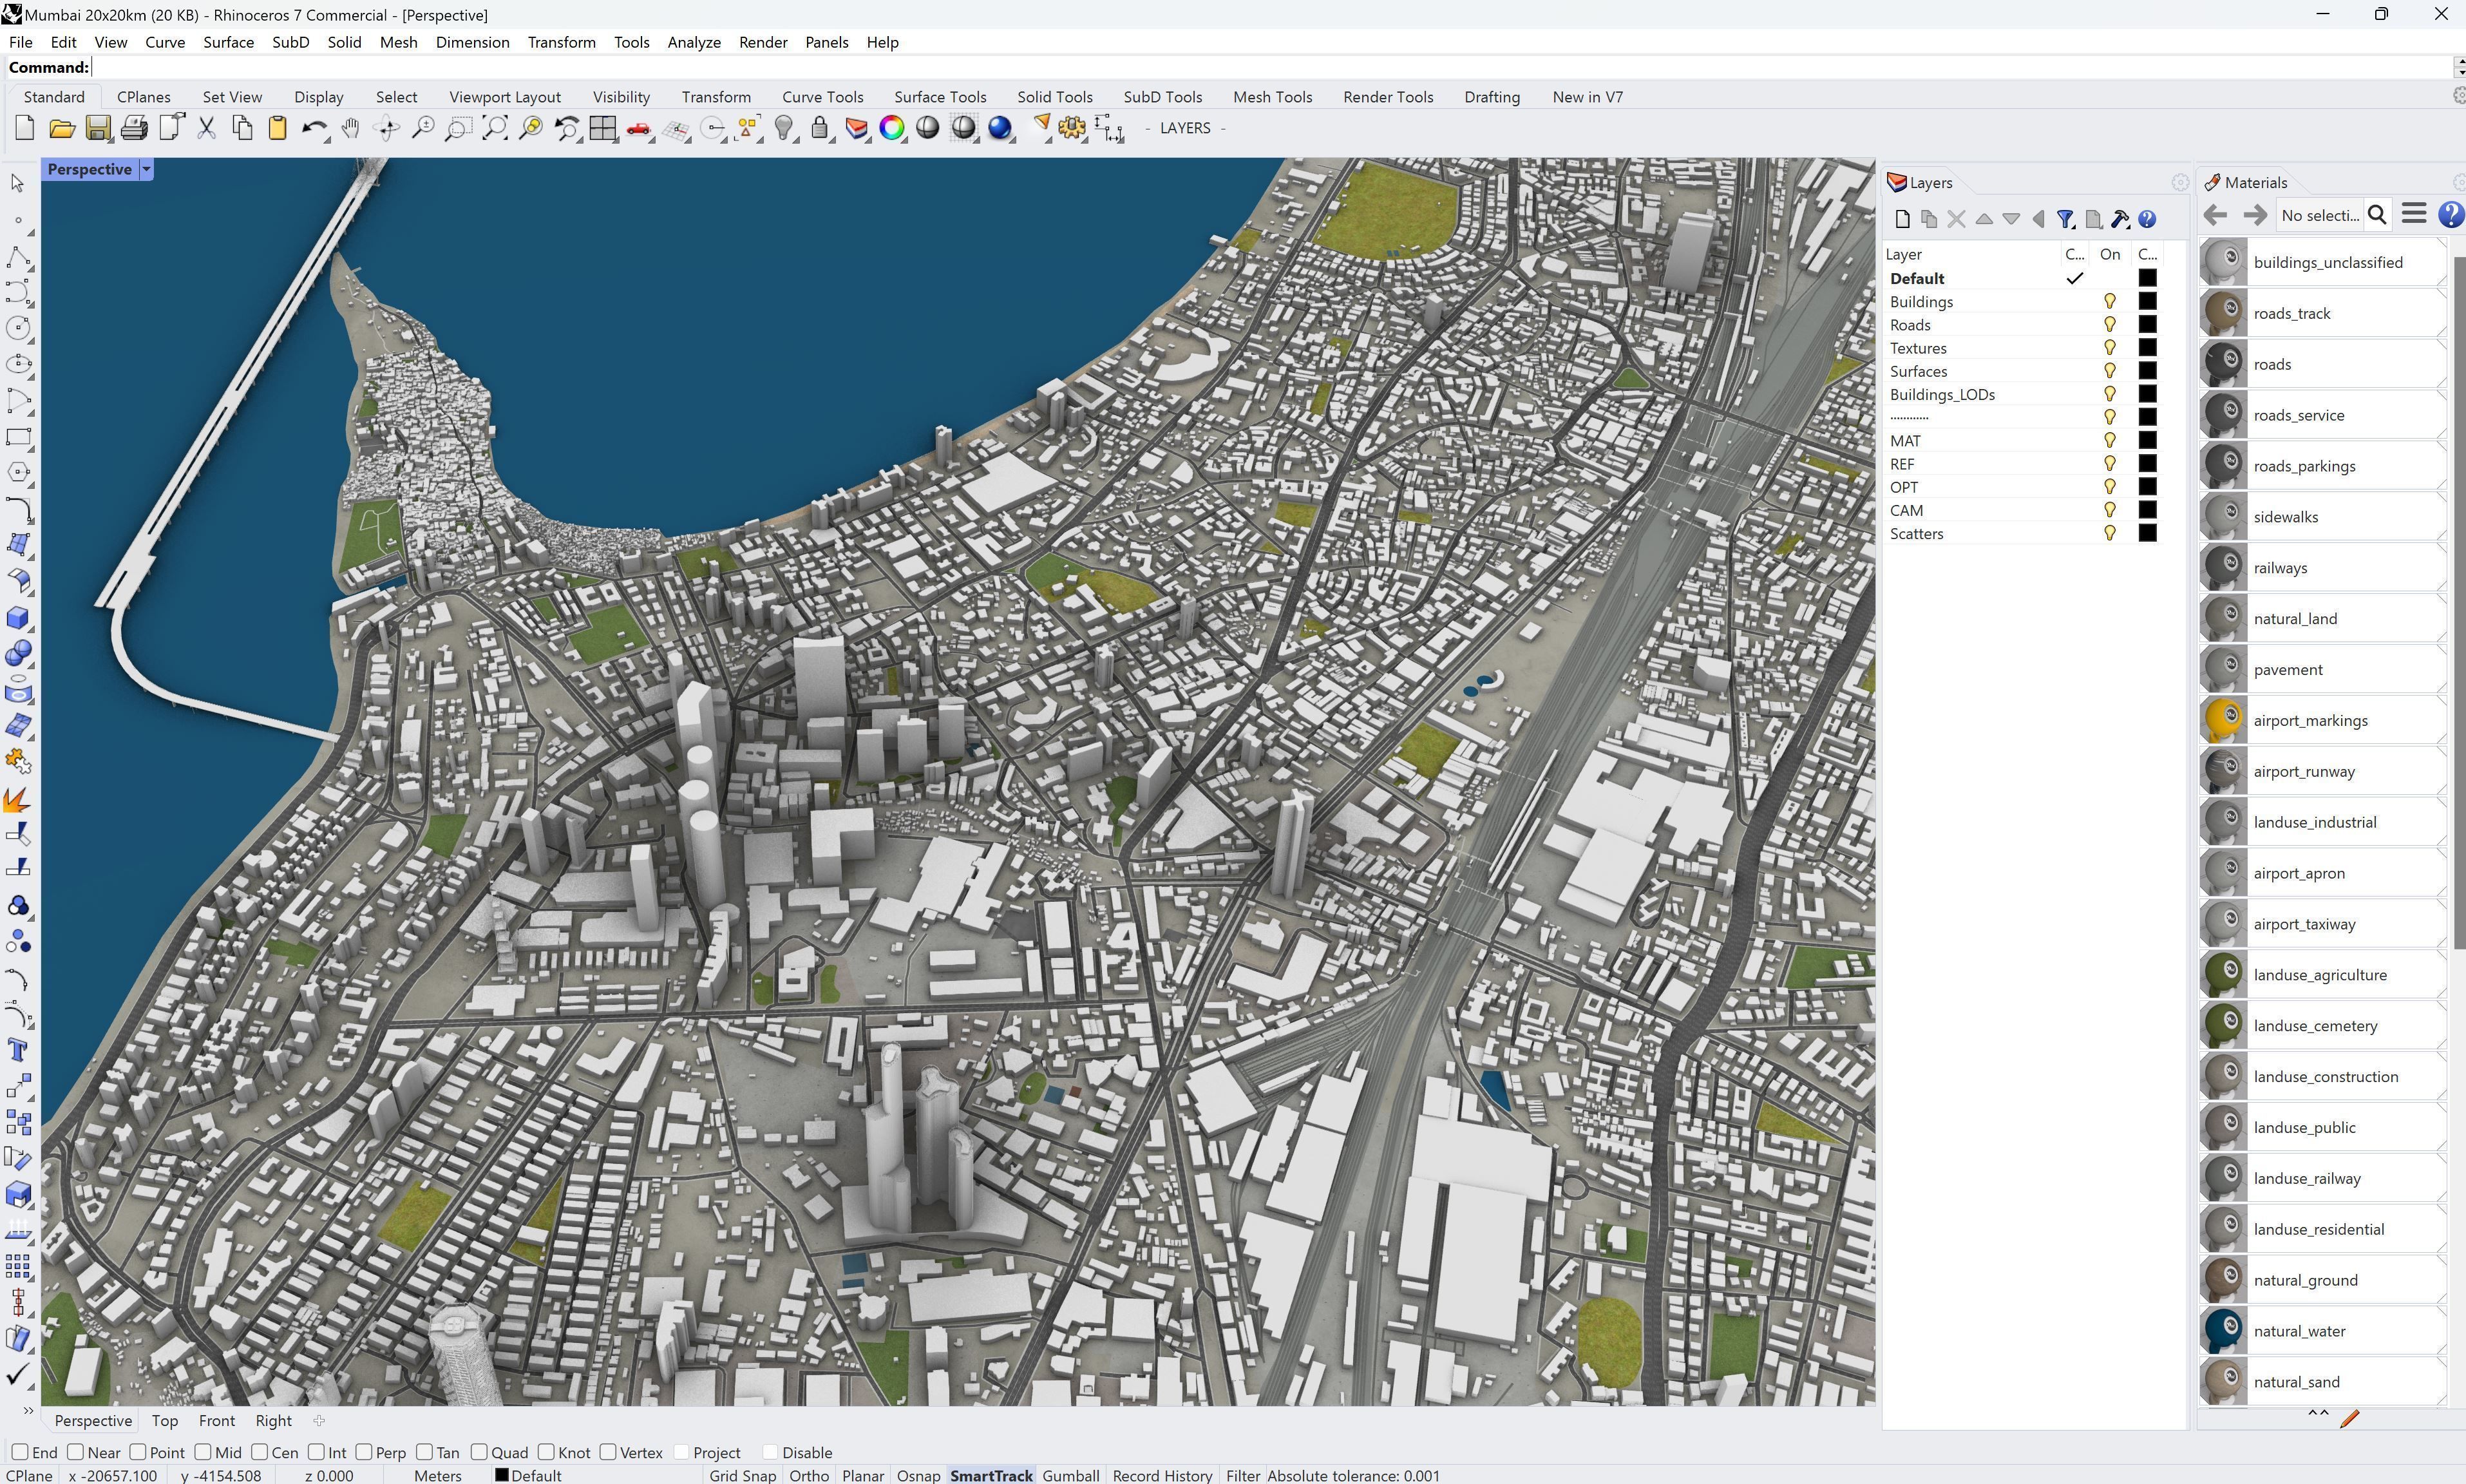The height and width of the screenshot is (1484, 2466).
Task: Expand the collapsed left sidebar chevrons
Action: [x=27, y=1412]
